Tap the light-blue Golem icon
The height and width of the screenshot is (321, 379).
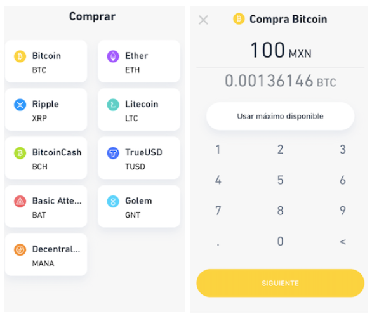113,202
